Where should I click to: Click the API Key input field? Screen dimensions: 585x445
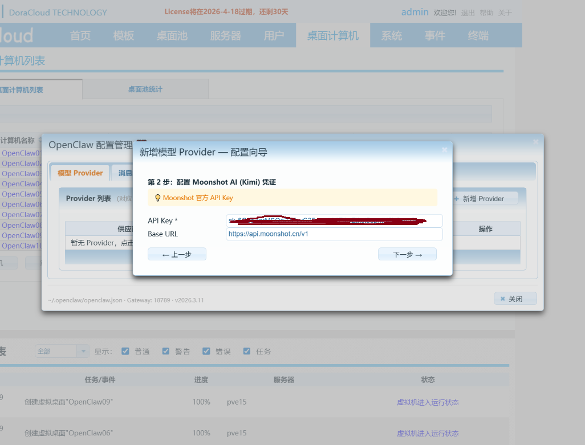click(x=334, y=221)
